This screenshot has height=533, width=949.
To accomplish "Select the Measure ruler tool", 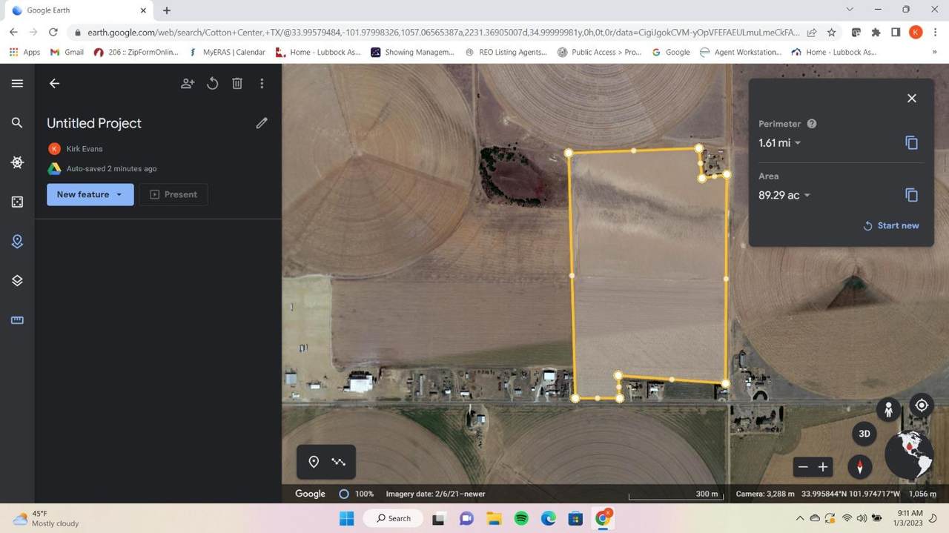I will pos(17,320).
